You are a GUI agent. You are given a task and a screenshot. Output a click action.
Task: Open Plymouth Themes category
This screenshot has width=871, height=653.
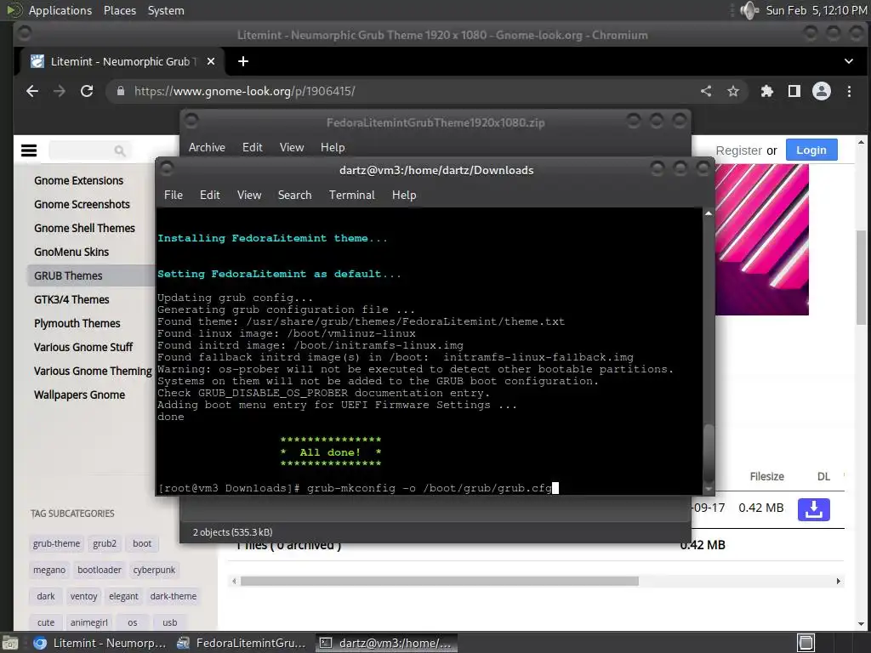pyautogui.click(x=77, y=324)
